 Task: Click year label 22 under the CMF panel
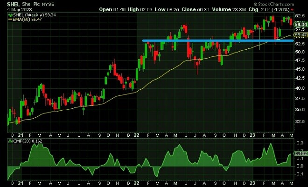tap(137, 183)
